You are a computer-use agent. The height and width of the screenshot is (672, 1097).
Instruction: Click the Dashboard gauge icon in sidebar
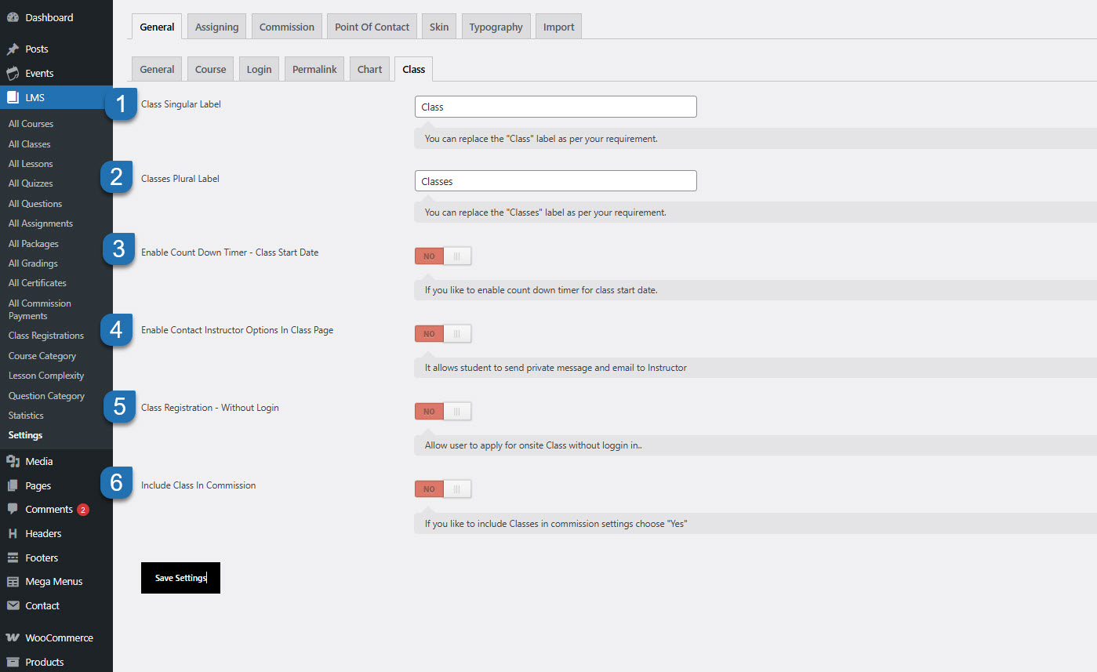(x=13, y=17)
